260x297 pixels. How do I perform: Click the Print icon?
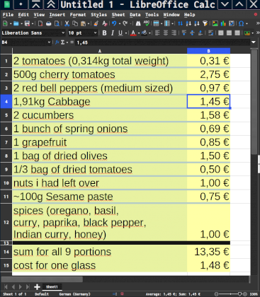49,23
